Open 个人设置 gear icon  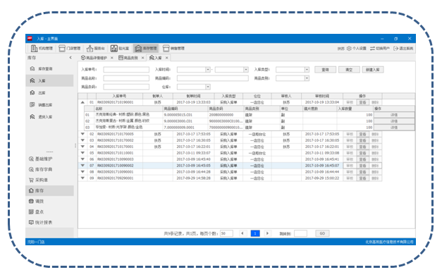point(349,49)
